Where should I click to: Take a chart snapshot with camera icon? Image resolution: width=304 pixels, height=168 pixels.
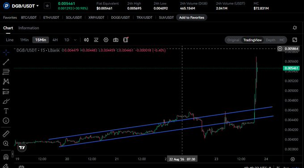tap(116, 40)
